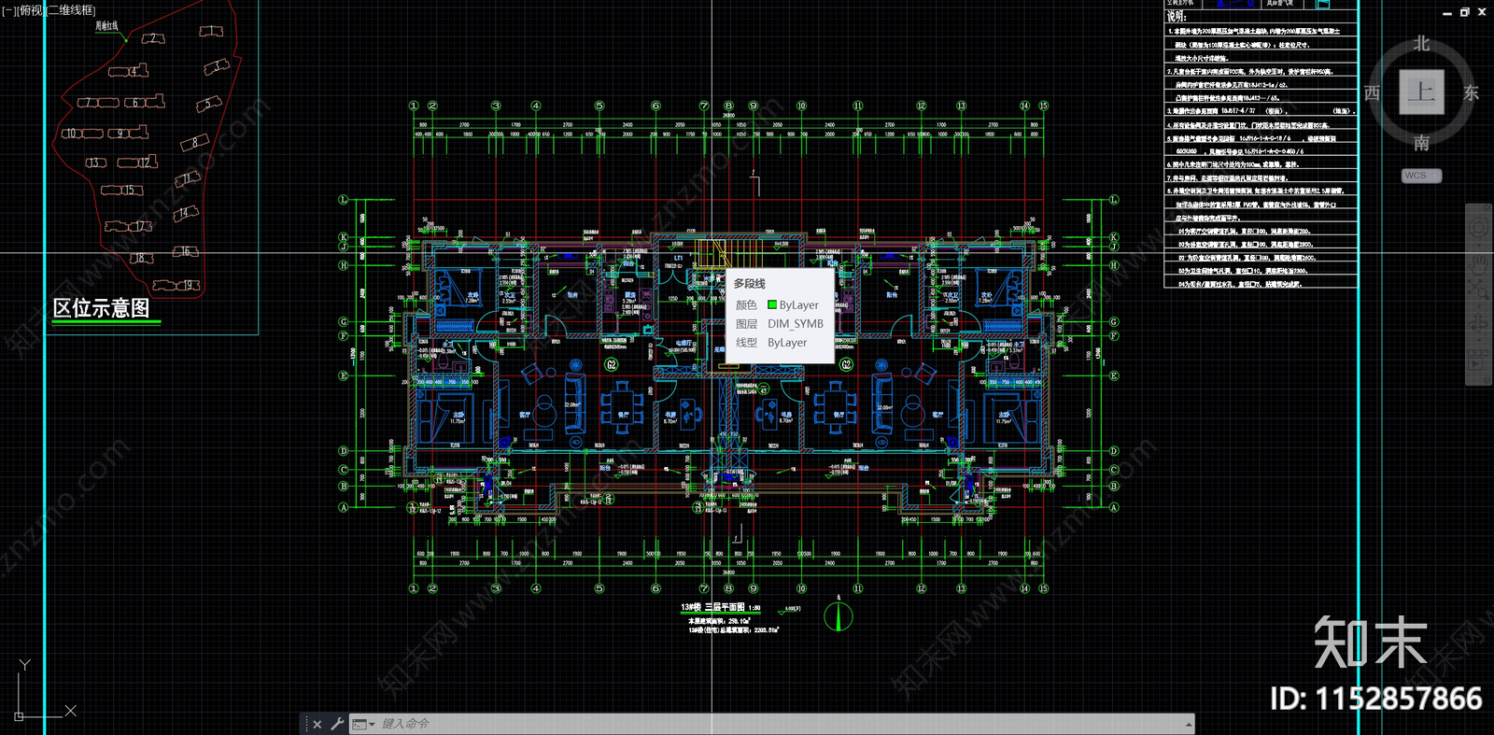Select the 区位示意图 title text
Viewport: 1494px width, 735px height.
coord(101,308)
